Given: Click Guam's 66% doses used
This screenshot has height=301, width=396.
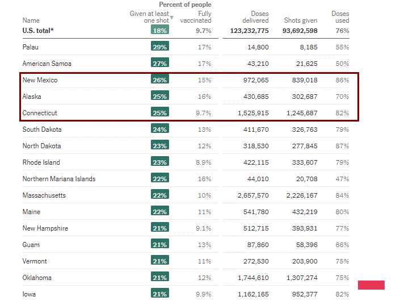Looking at the screenshot, I should pyautogui.click(x=343, y=245).
